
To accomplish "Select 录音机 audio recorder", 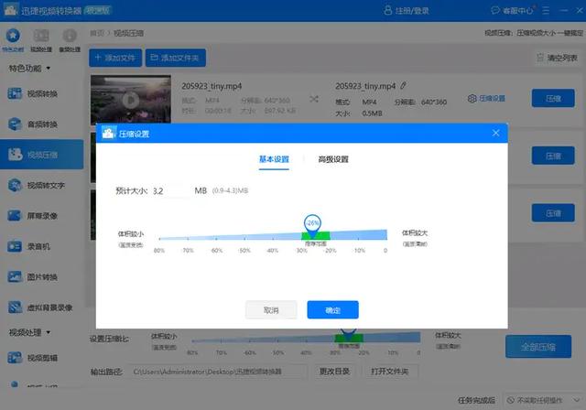I will (x=29, y=246).
